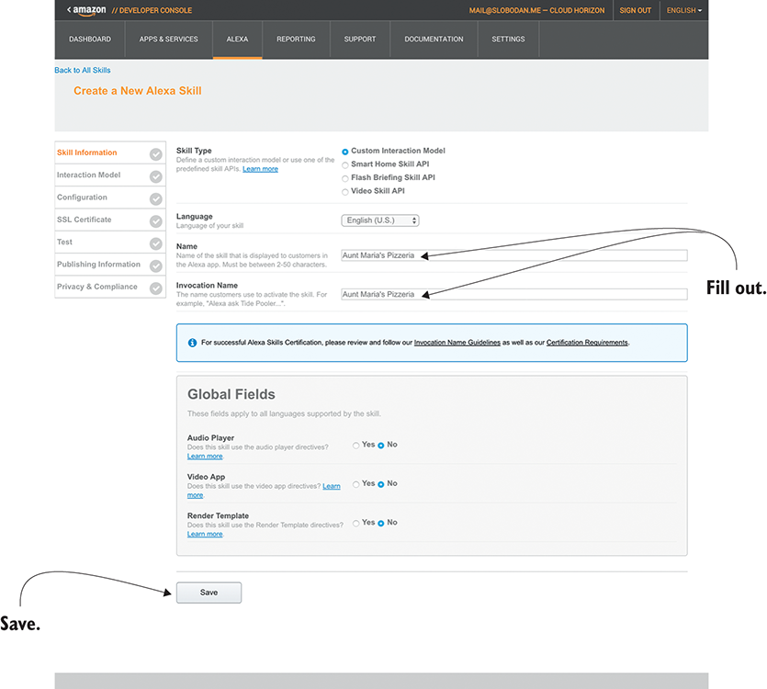Open the Reporting tab

296,40
